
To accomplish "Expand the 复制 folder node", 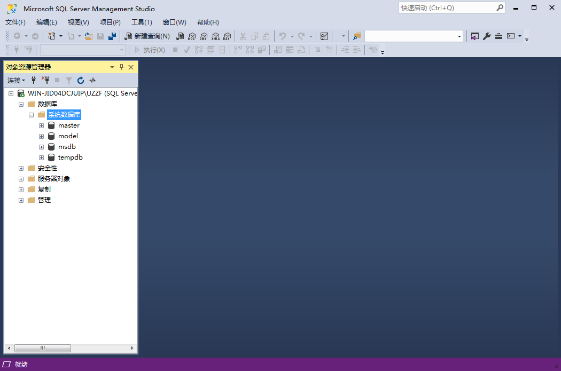I will [x=21, y=190].
